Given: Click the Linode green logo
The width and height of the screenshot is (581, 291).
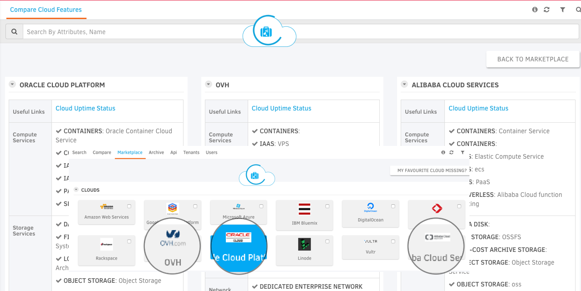Looking at the screenshot, I should (x=304, y=245).
